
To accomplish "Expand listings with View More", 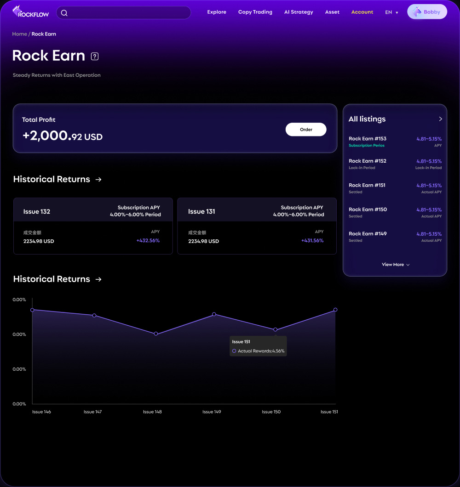I will 395,265.
